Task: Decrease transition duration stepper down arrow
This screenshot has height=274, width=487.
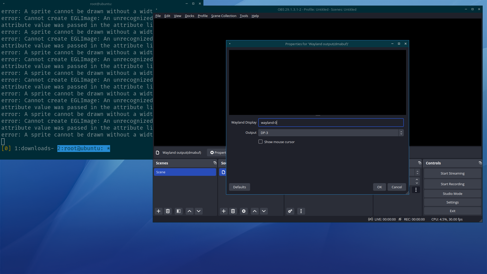Action: (x=417, y=183)
